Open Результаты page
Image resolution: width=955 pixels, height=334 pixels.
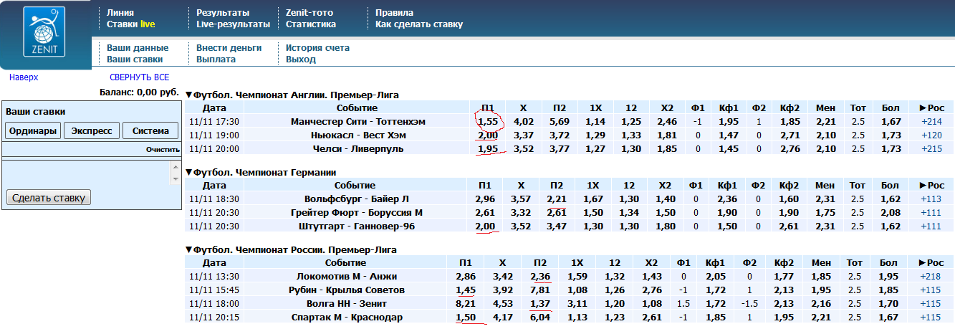coord(223,13)
